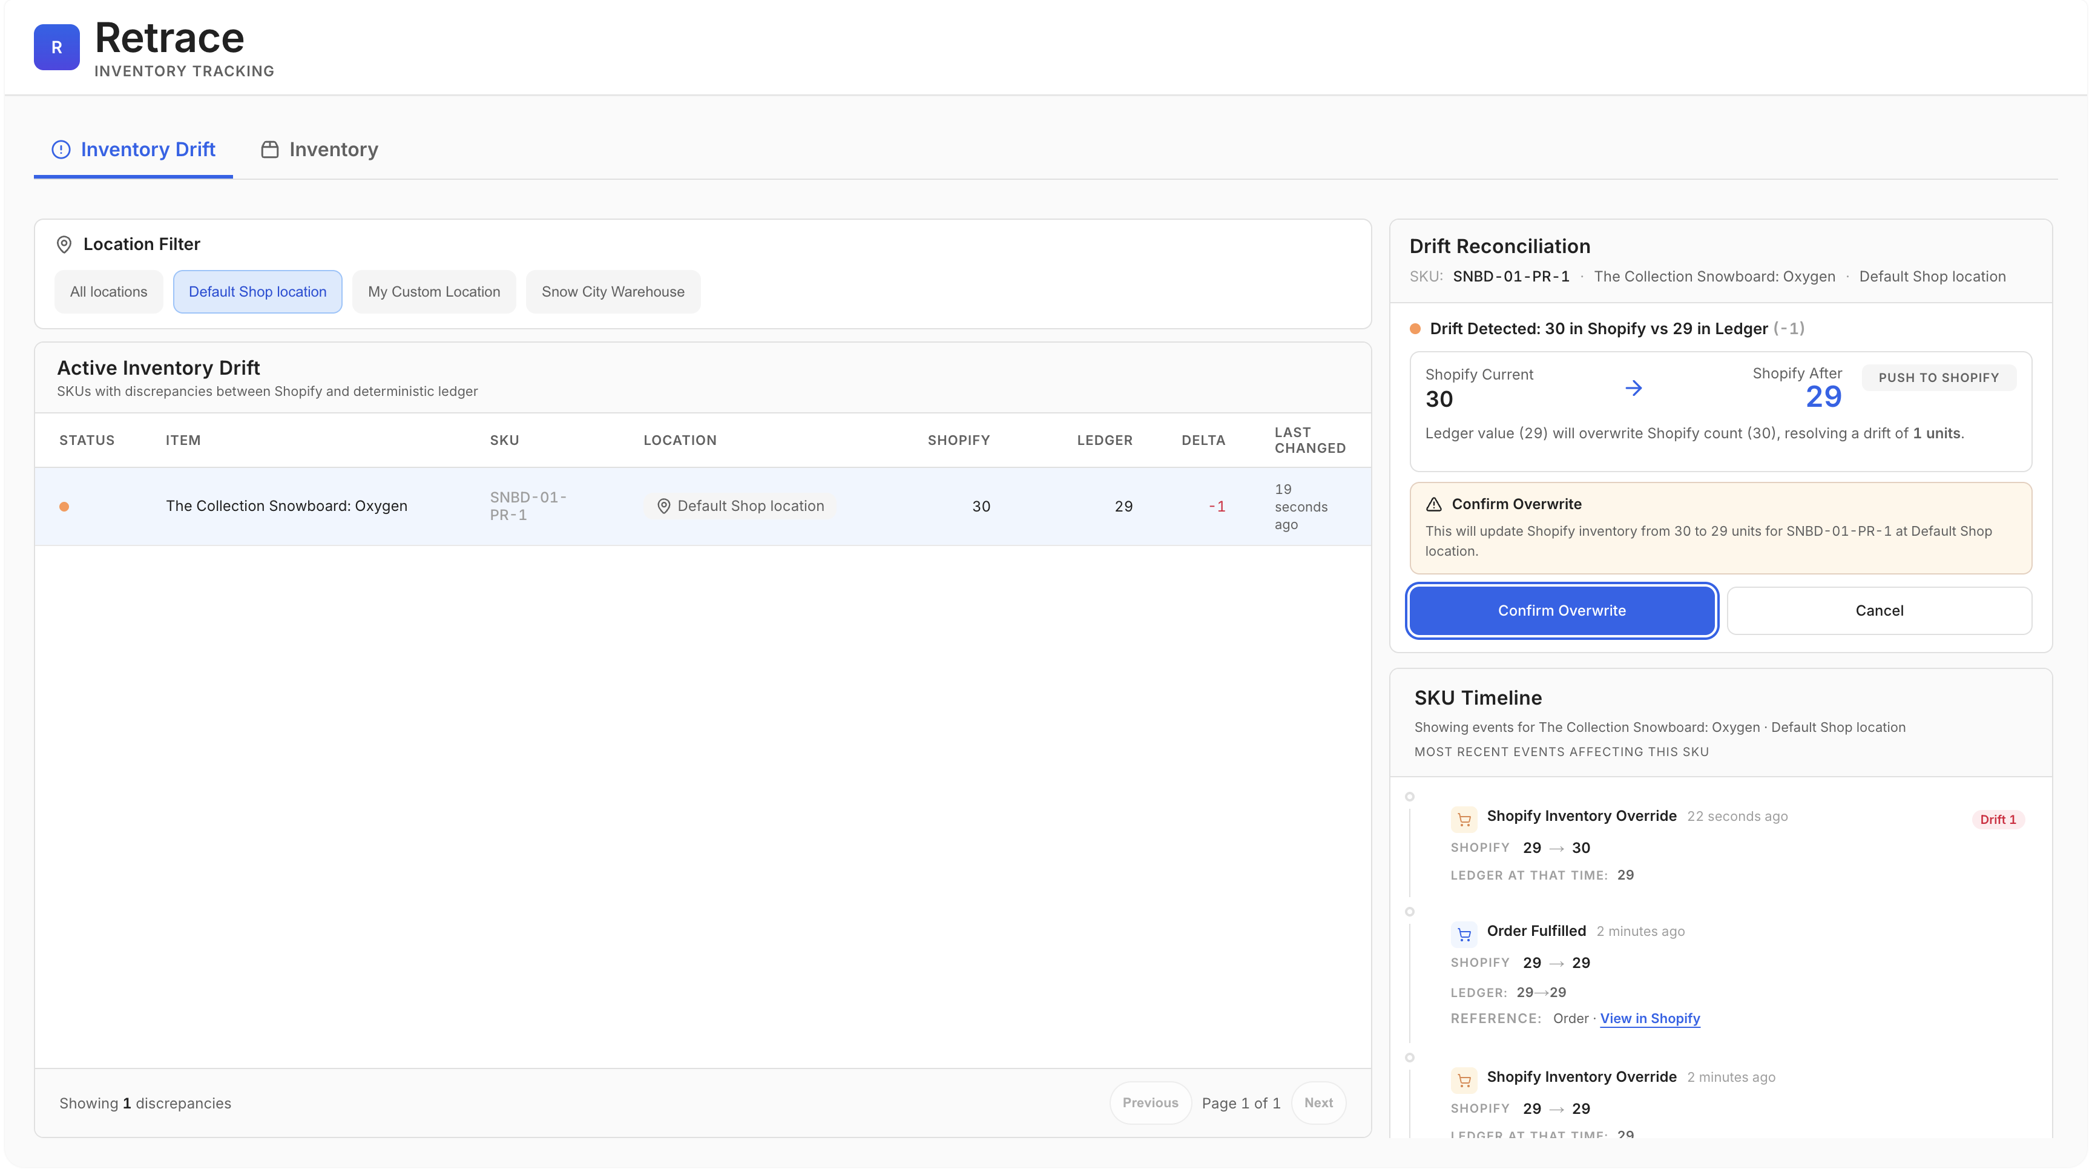Viewport: 2092px width, 1172px height.
Task: Click the warning triangle in Confirm Overwrite notice
Action: [x=1434, y=504]
